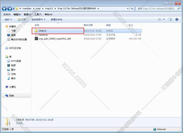Click the CRACK folder date 2015/7/31 19:38
Viewport: 183px width, 133px height.
92,31
